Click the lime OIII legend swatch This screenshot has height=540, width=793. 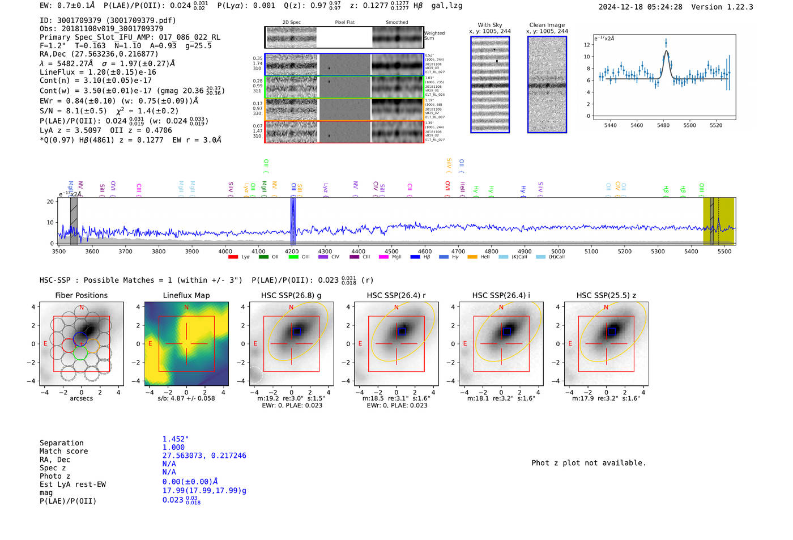(x=293, y=257)
